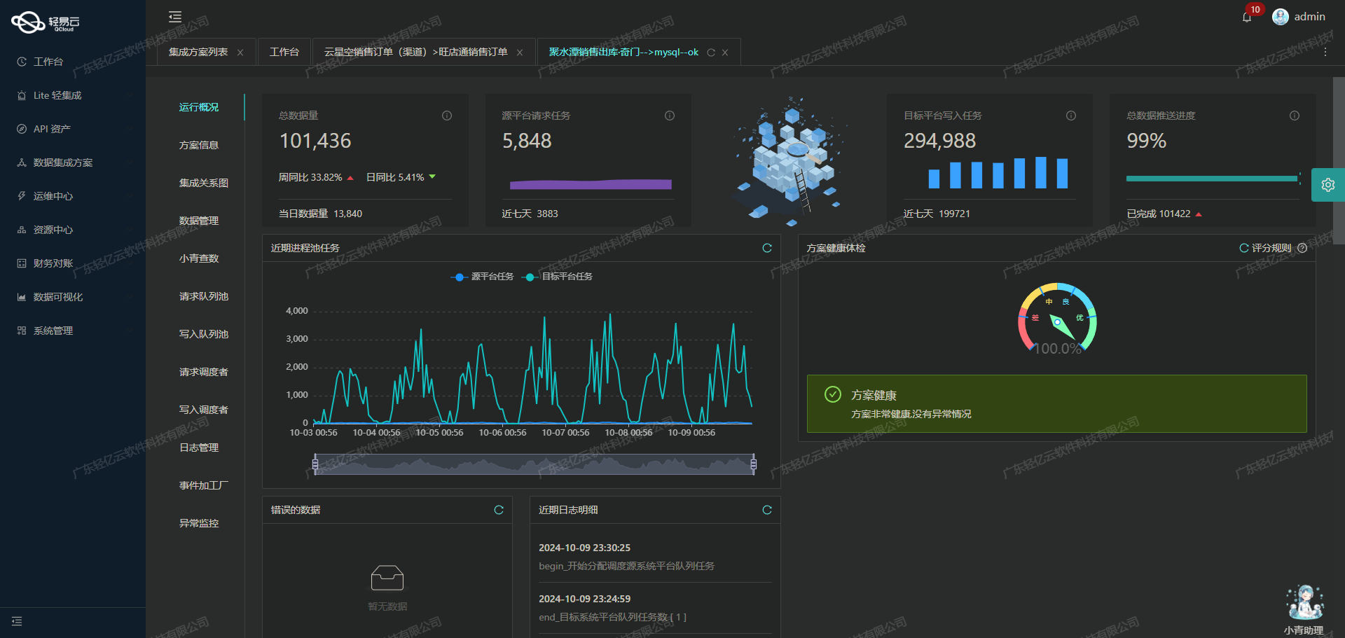The height and width of the screenshot is (638, 1345).
Task: Refresh the 错误的数据 panel
Action: point(499,510)
